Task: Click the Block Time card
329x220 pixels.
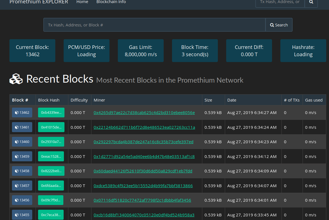Action: point(195,51)
